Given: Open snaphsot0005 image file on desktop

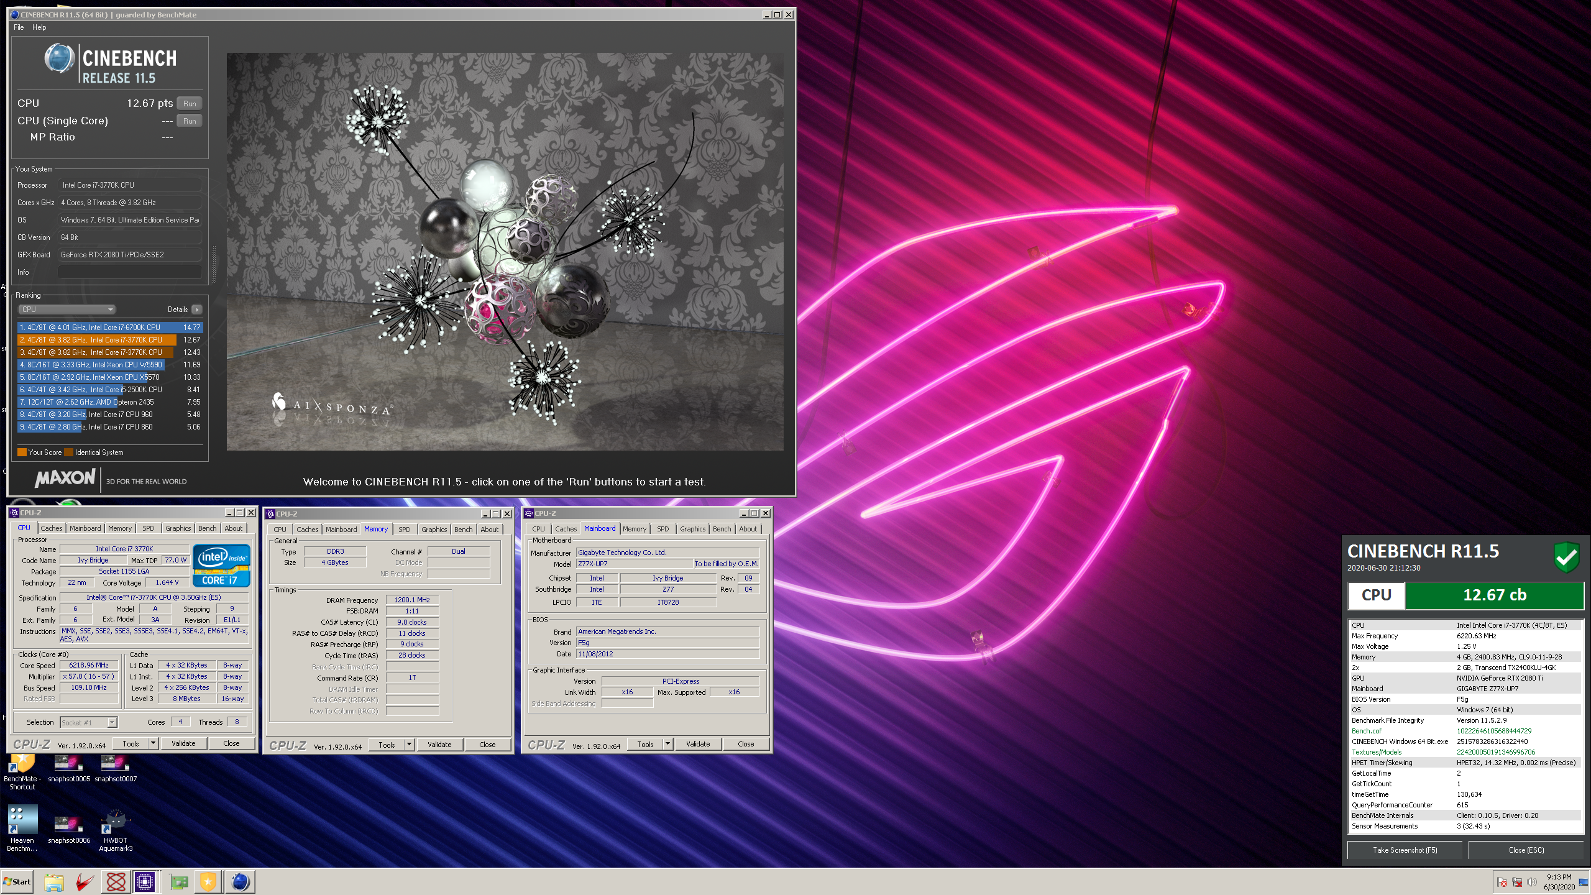Looking at the screenshot, I should click(x=69, y=768).
